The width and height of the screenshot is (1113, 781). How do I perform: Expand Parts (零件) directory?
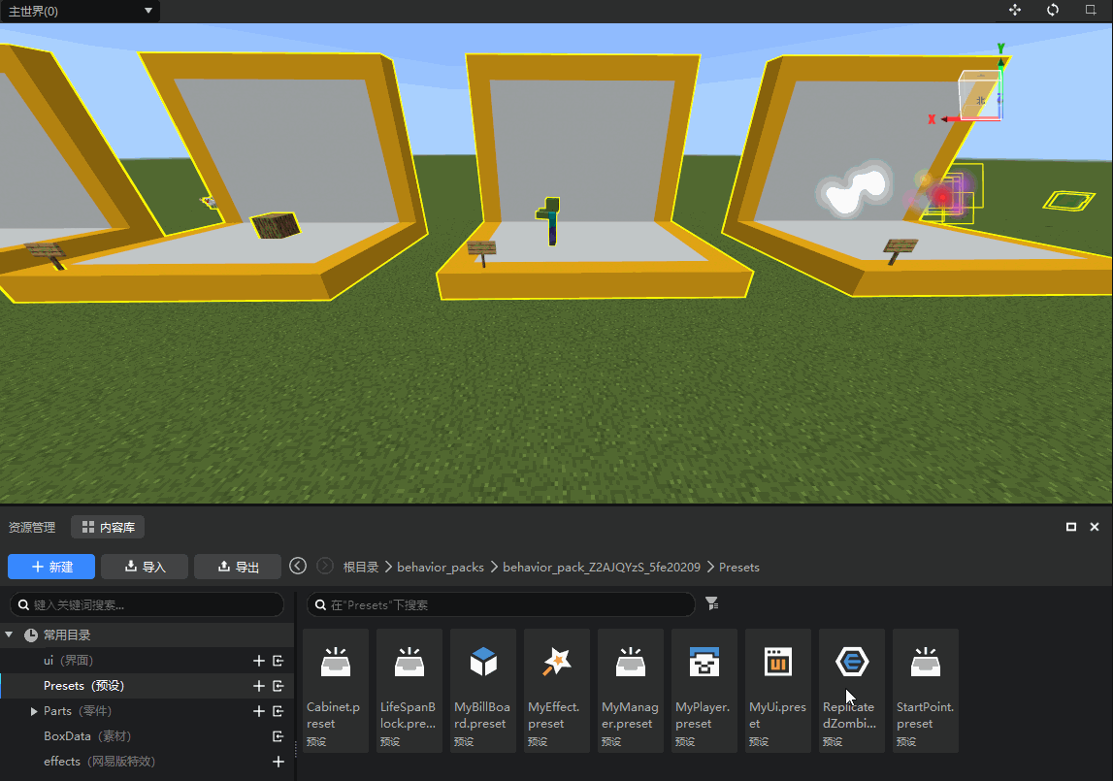pyautogui.click(x=33, y=711)
